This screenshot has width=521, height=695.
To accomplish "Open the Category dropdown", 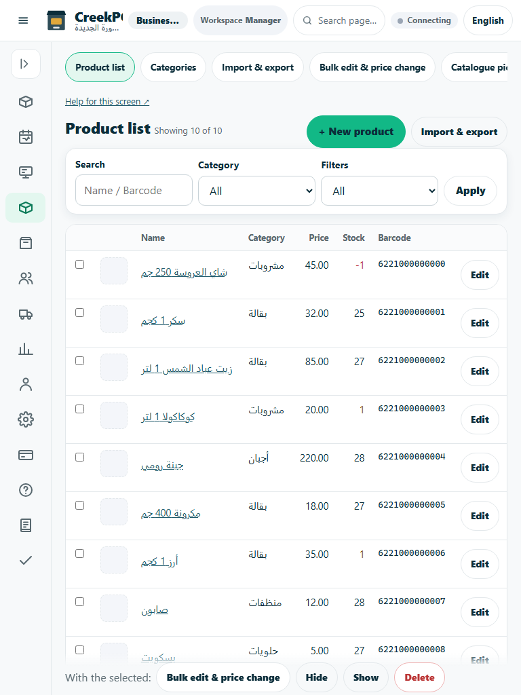I will tap(256, 191).
